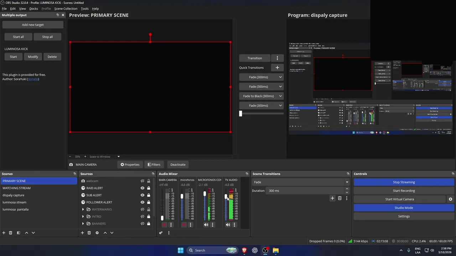
Task: Open MICROFONOS CON channel three-dot options
Action: (x=213, y=225)
